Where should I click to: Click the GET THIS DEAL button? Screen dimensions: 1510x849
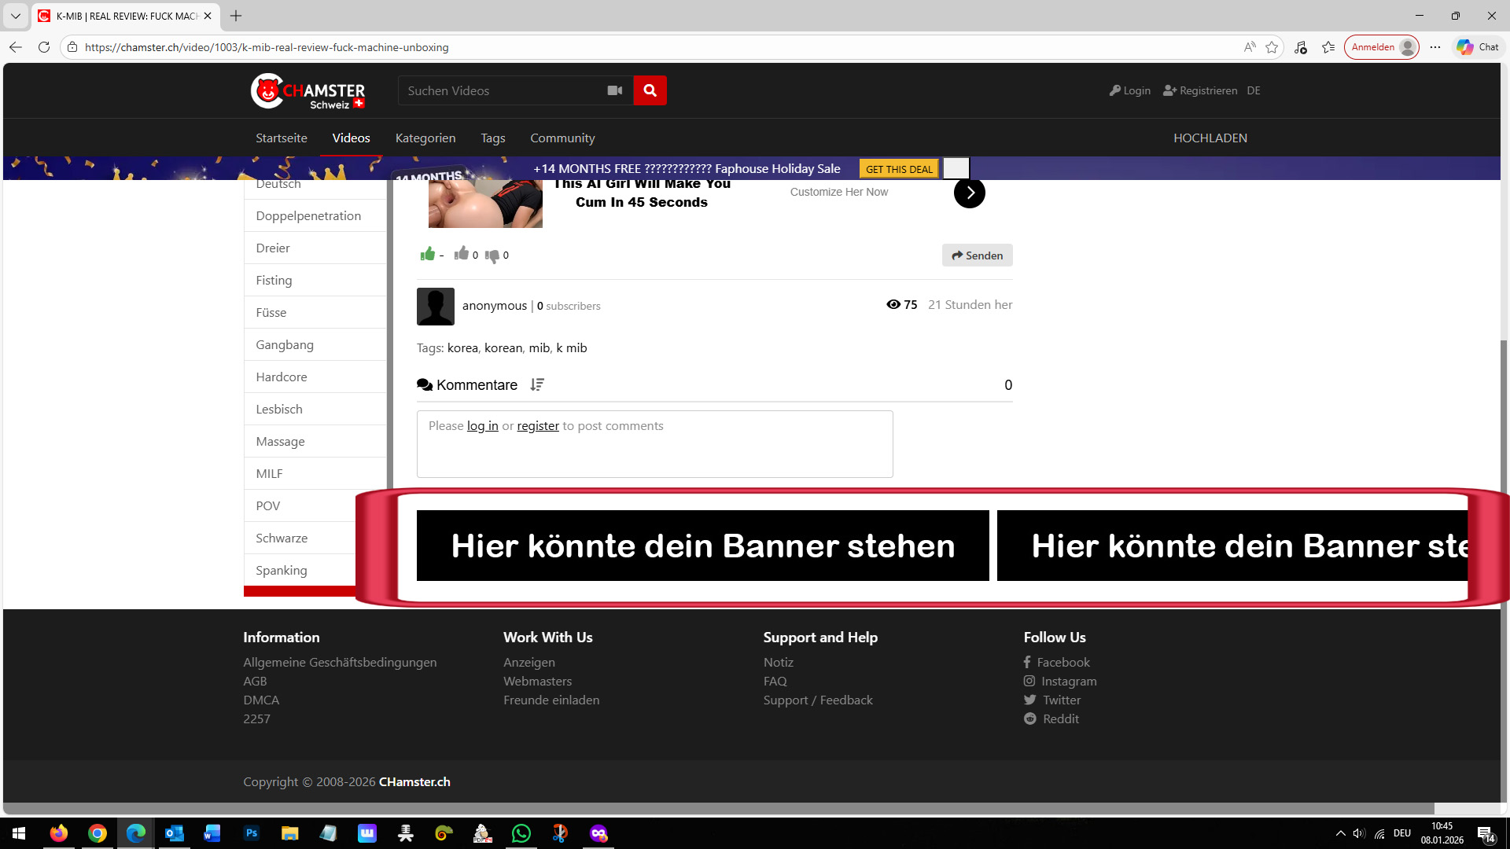[x=898, y=168]
